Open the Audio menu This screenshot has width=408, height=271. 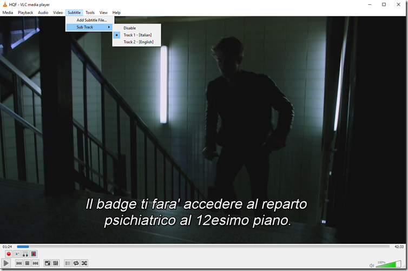(43, 12)
